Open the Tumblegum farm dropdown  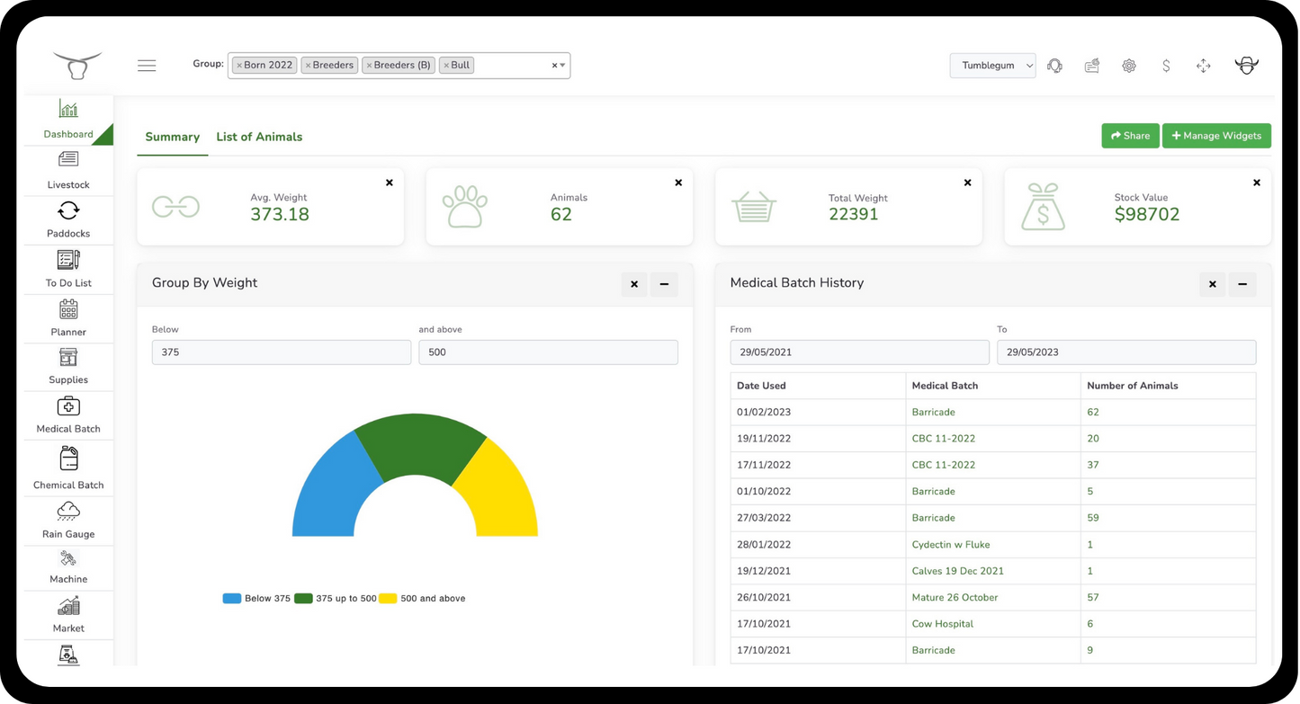pyautogui.click(x=992, y=66)
